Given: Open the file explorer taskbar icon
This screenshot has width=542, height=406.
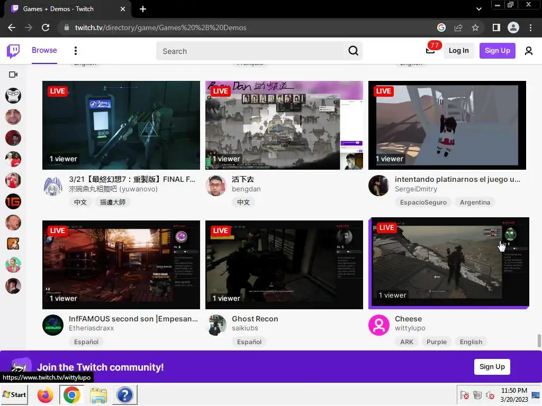Looking at the screenshot, I should click(98, 395).
